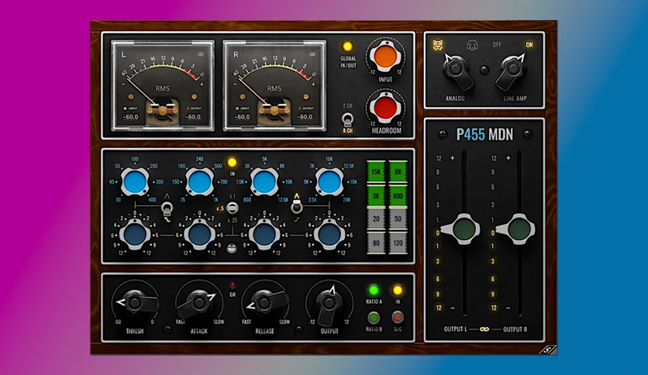This screenshot has width=648, height=375.
Task: Click the high frequency knob (2.5K–20K)
Action: pyautogui.click(x=329, y=182)
